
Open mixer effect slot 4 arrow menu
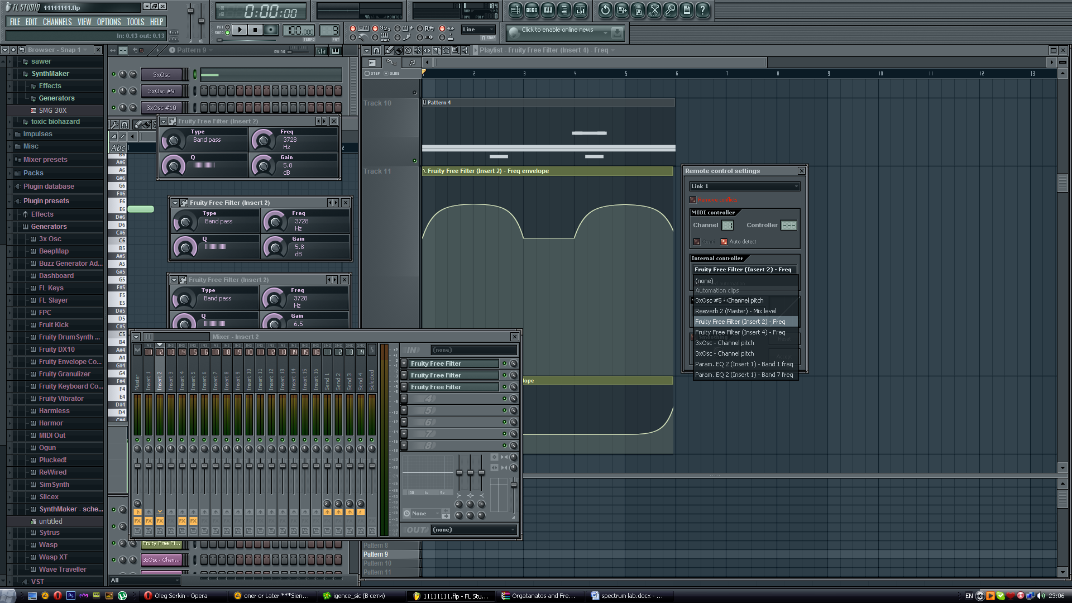[x=404, y=399]
